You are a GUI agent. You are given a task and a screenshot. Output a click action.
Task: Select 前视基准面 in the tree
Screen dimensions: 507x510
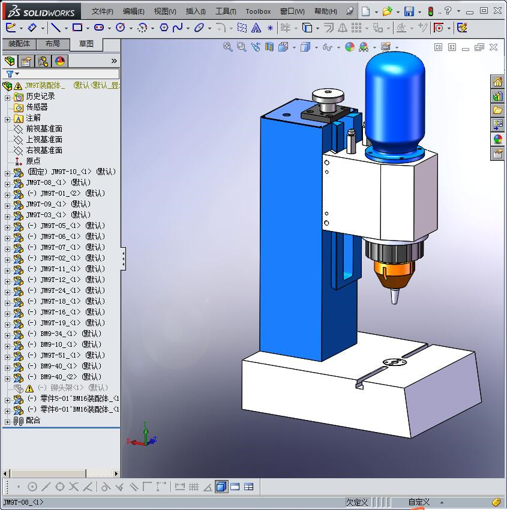[44, 129]
